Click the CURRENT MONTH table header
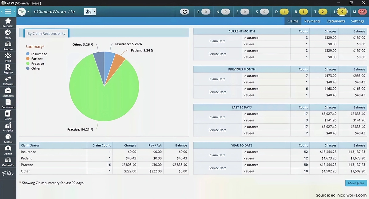The width and height of the screenshot is (369, 199). (242, 31)
